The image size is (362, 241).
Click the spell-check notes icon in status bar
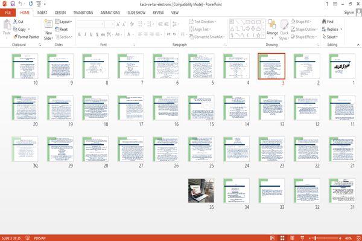point(28,238)
